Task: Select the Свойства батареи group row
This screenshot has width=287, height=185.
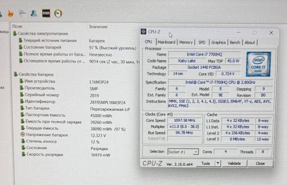Action: (34, 74)
